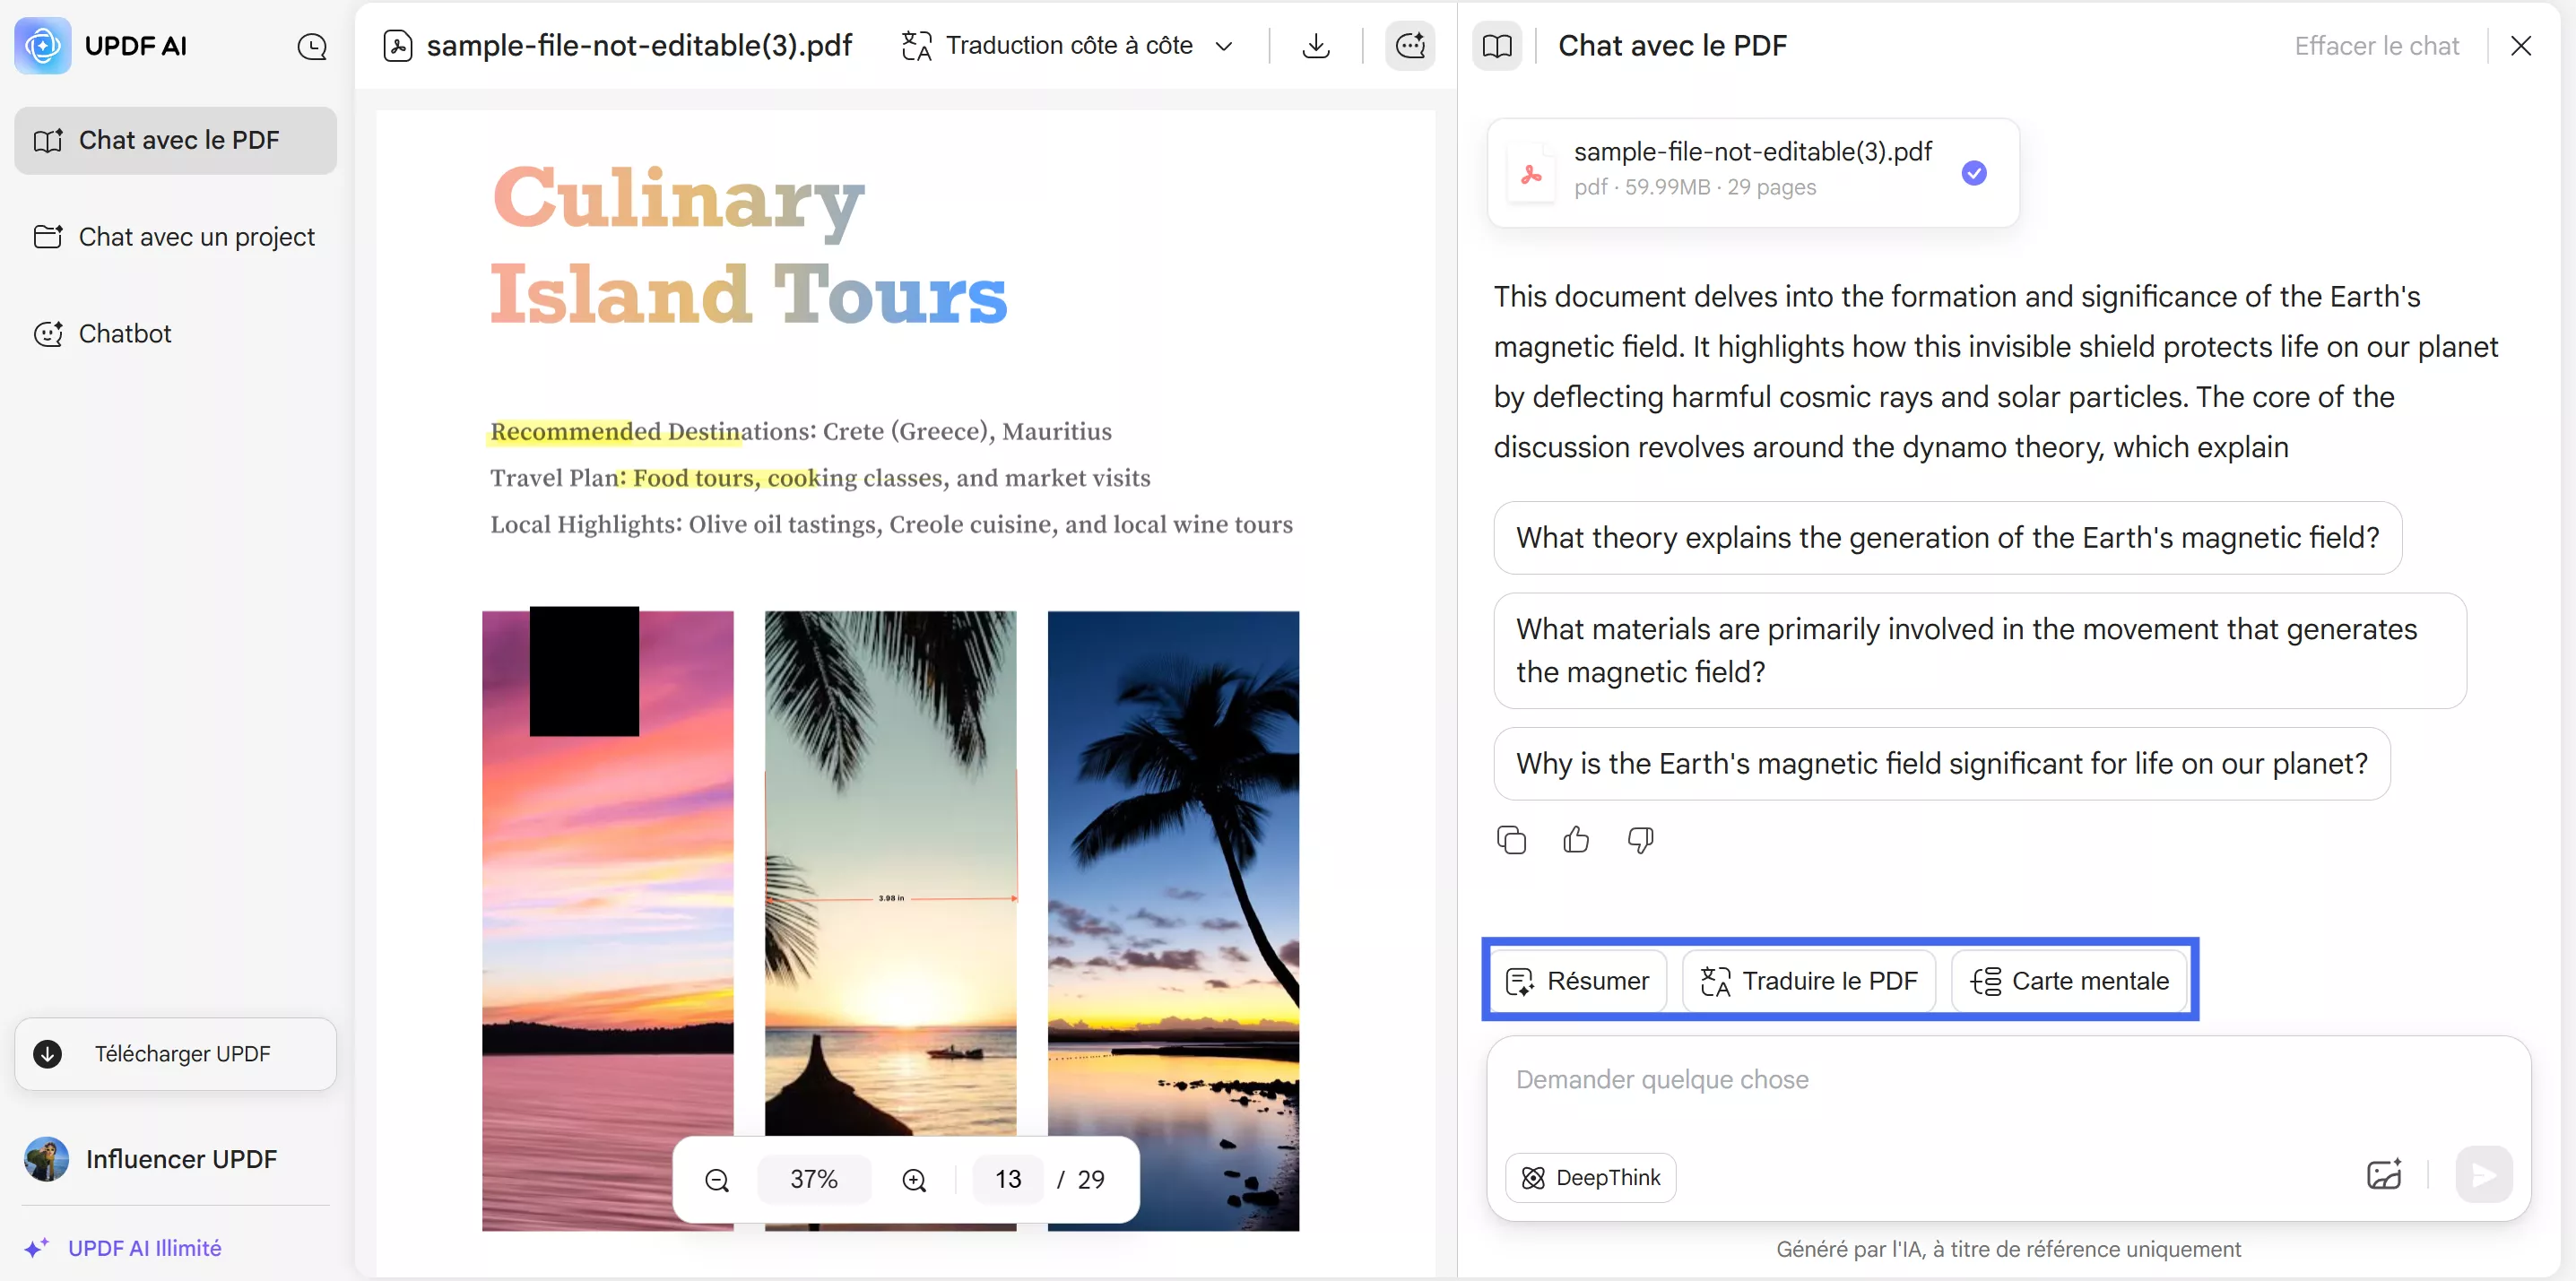This screenshot has width=2576, height=1281.
Task: Click the page number 13 field
Action: pyautogui.click(x=1008, y=1180)
